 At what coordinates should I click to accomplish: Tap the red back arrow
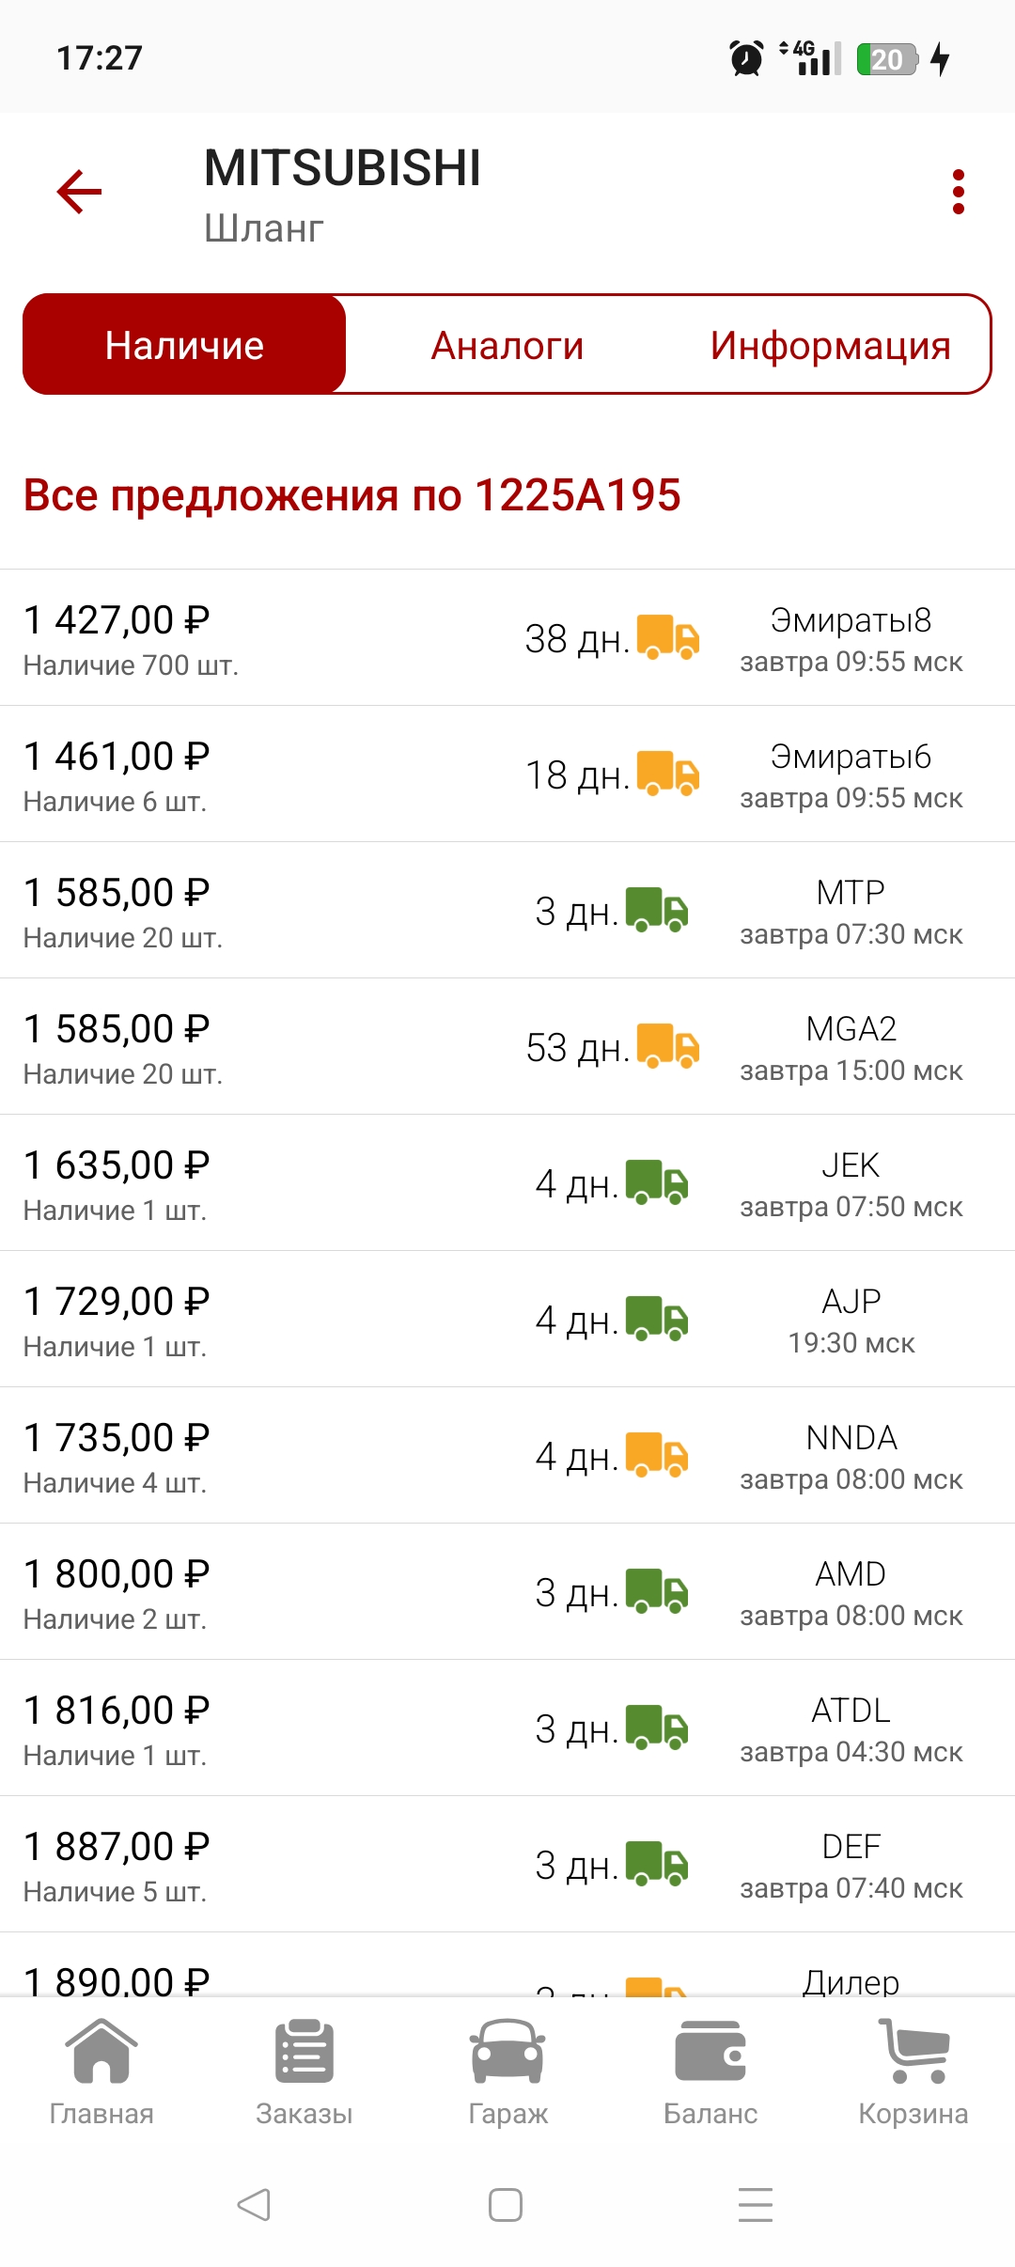(x=79, y=192)
